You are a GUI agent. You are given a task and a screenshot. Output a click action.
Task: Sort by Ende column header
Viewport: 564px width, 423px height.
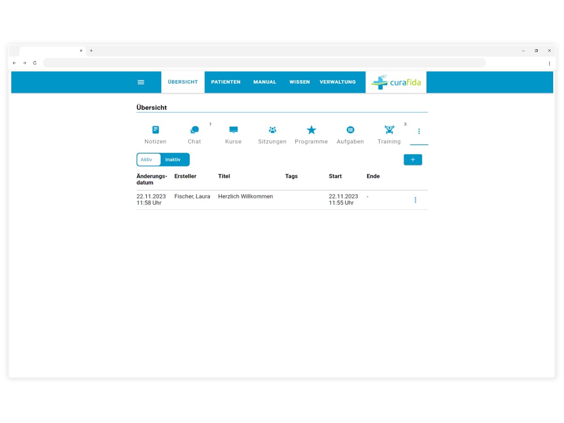click(x=373, y=176)
